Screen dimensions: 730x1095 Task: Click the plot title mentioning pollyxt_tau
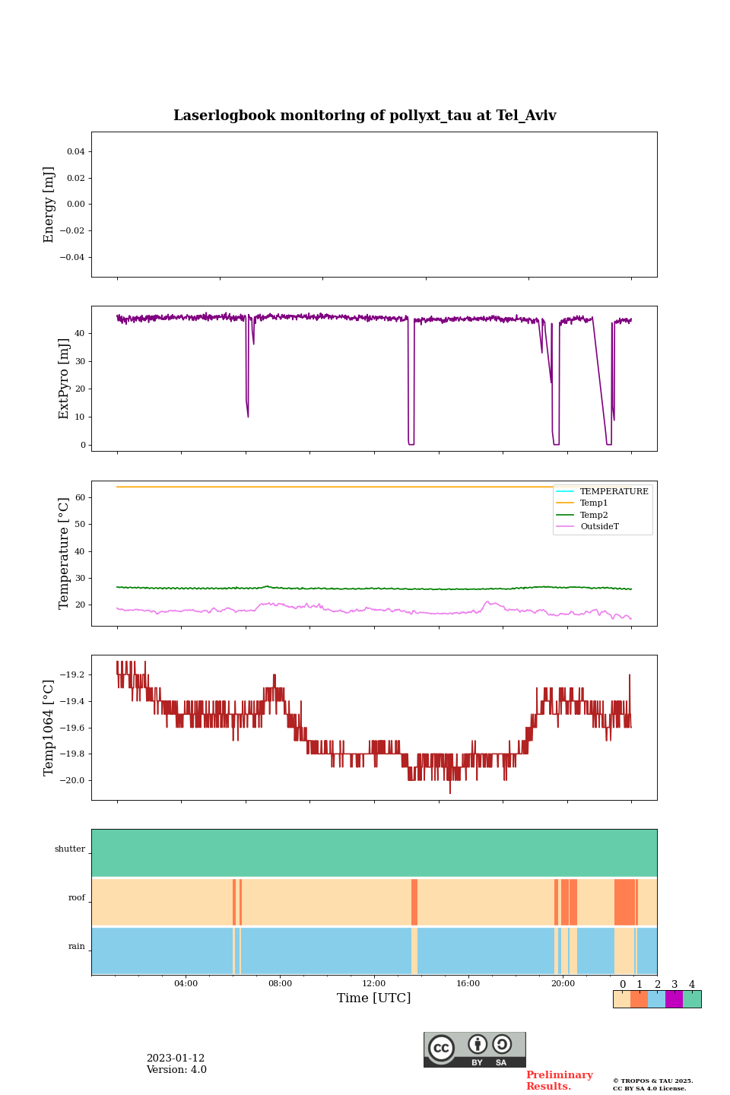click(365, 116)
